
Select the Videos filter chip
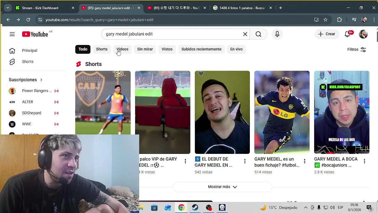[x=122, y=49]
